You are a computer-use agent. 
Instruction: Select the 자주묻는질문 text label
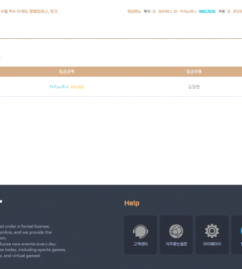point(176,244)
